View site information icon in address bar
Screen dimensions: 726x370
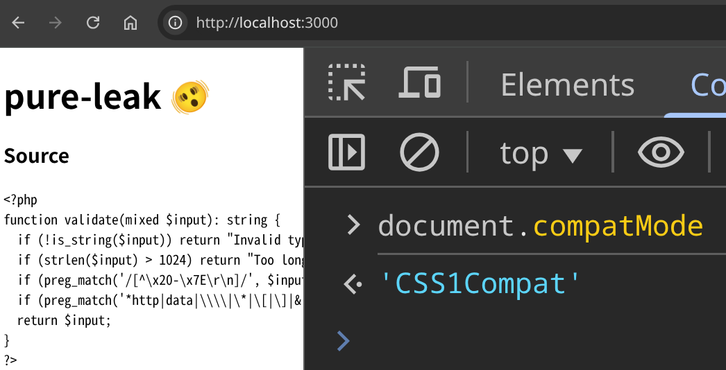175,22
